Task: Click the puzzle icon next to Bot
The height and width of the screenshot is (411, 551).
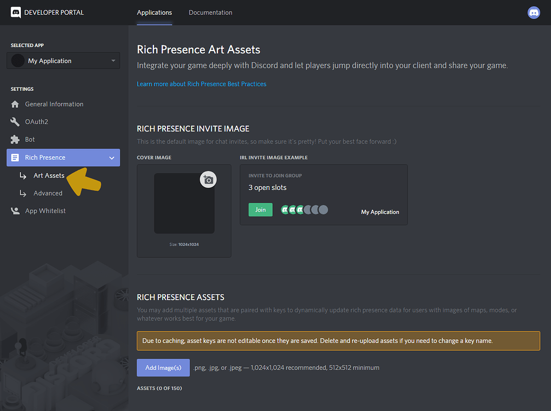Action: tap(16, 139)
